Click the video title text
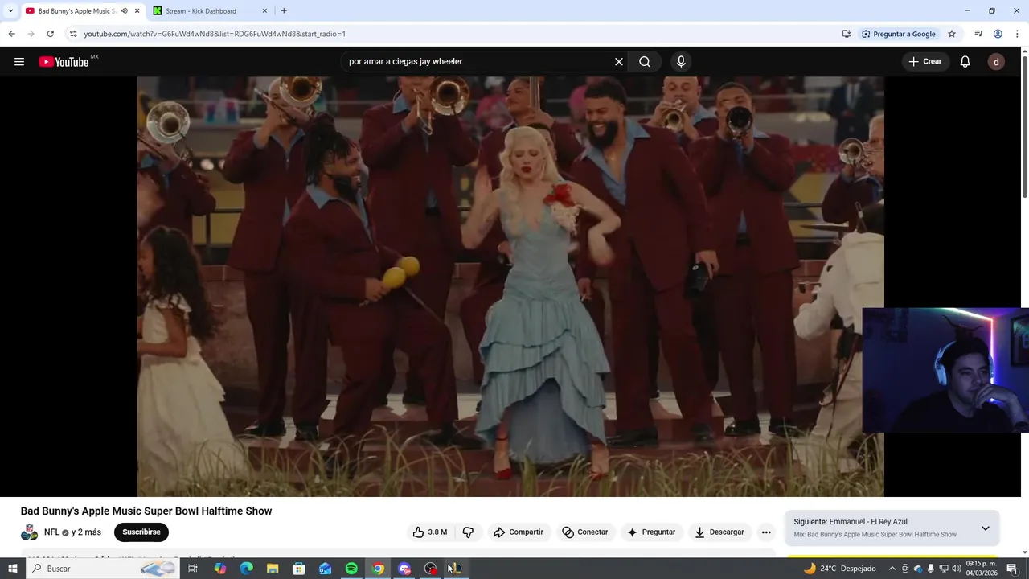Image resolution: width=1029 pixels, height=579 pixels. pyautogui.click(x=146, y=511)
